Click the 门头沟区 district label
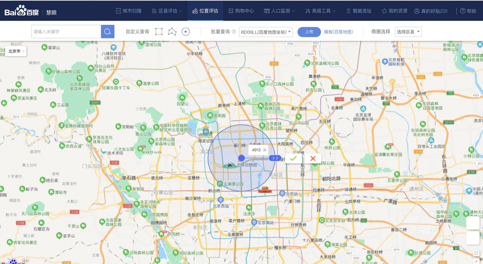This screenshot has height=264, width=483. pos(92,166)
